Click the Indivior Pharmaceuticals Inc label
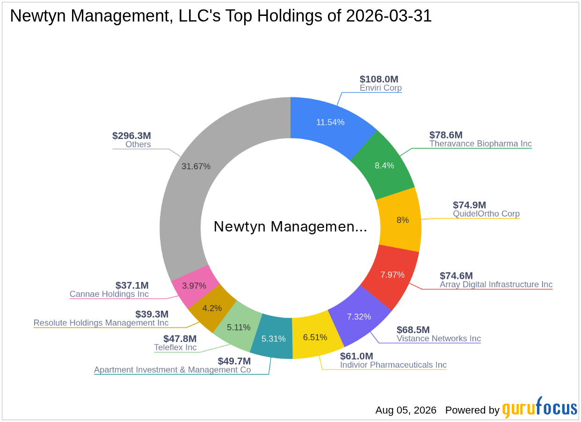 pyautogui.click(x=393, y=365)
